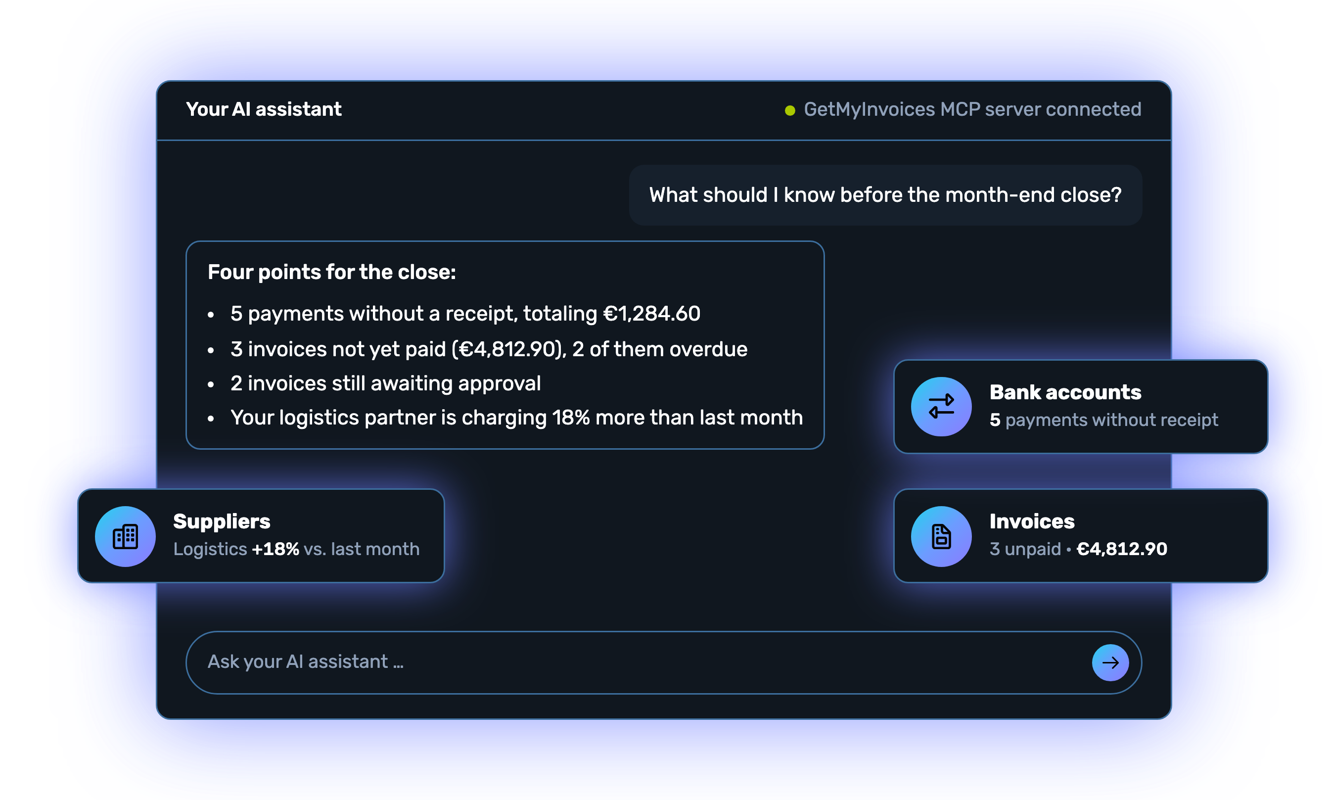
Task: Click the 'Your AI assistant' header title
Action: coord(264,109)
